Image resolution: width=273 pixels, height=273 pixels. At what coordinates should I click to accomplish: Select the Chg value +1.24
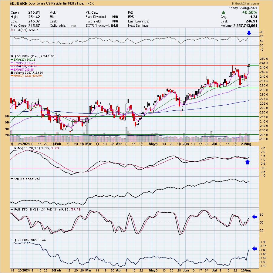coord(253,17)
